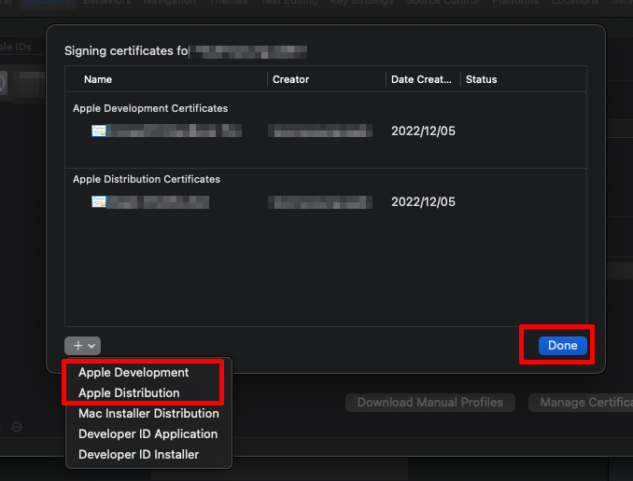This screenshot has height=481, width=633.
Task: Click the 2022/12/05 date in development row
Action: point(423,131)
